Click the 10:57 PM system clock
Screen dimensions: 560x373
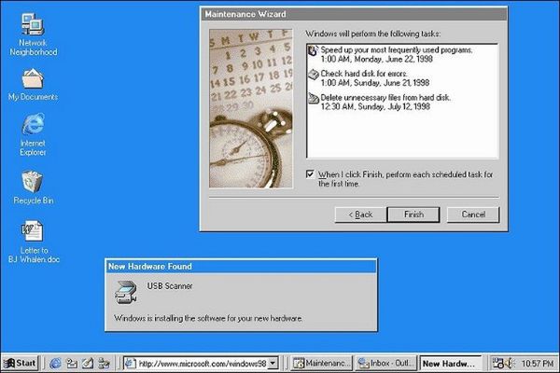pos(538,364)
